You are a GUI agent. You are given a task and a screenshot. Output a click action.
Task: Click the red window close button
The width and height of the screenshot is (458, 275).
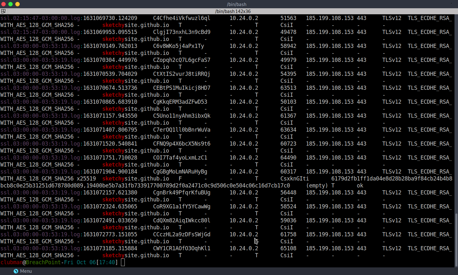tap(4, 4)
